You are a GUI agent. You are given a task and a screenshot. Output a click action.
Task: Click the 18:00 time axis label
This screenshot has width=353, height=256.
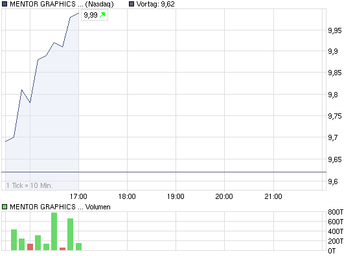(127, 196)
